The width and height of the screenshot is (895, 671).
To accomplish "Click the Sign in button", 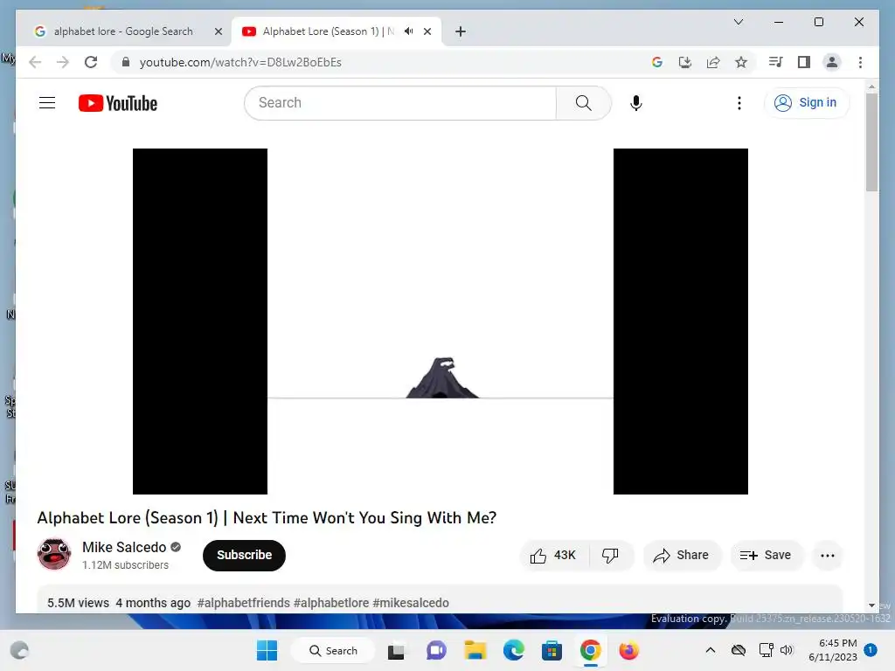I will coord(806,103).
